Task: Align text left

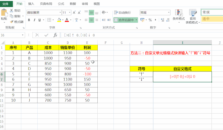Action: pos(86,20)
